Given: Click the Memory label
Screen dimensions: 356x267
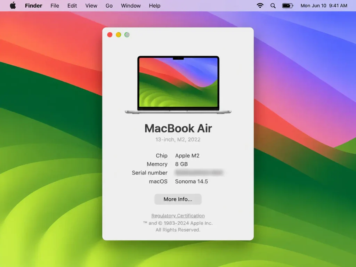Looking at the screenshot, I should pyautogui.click(x=157, y=164).
